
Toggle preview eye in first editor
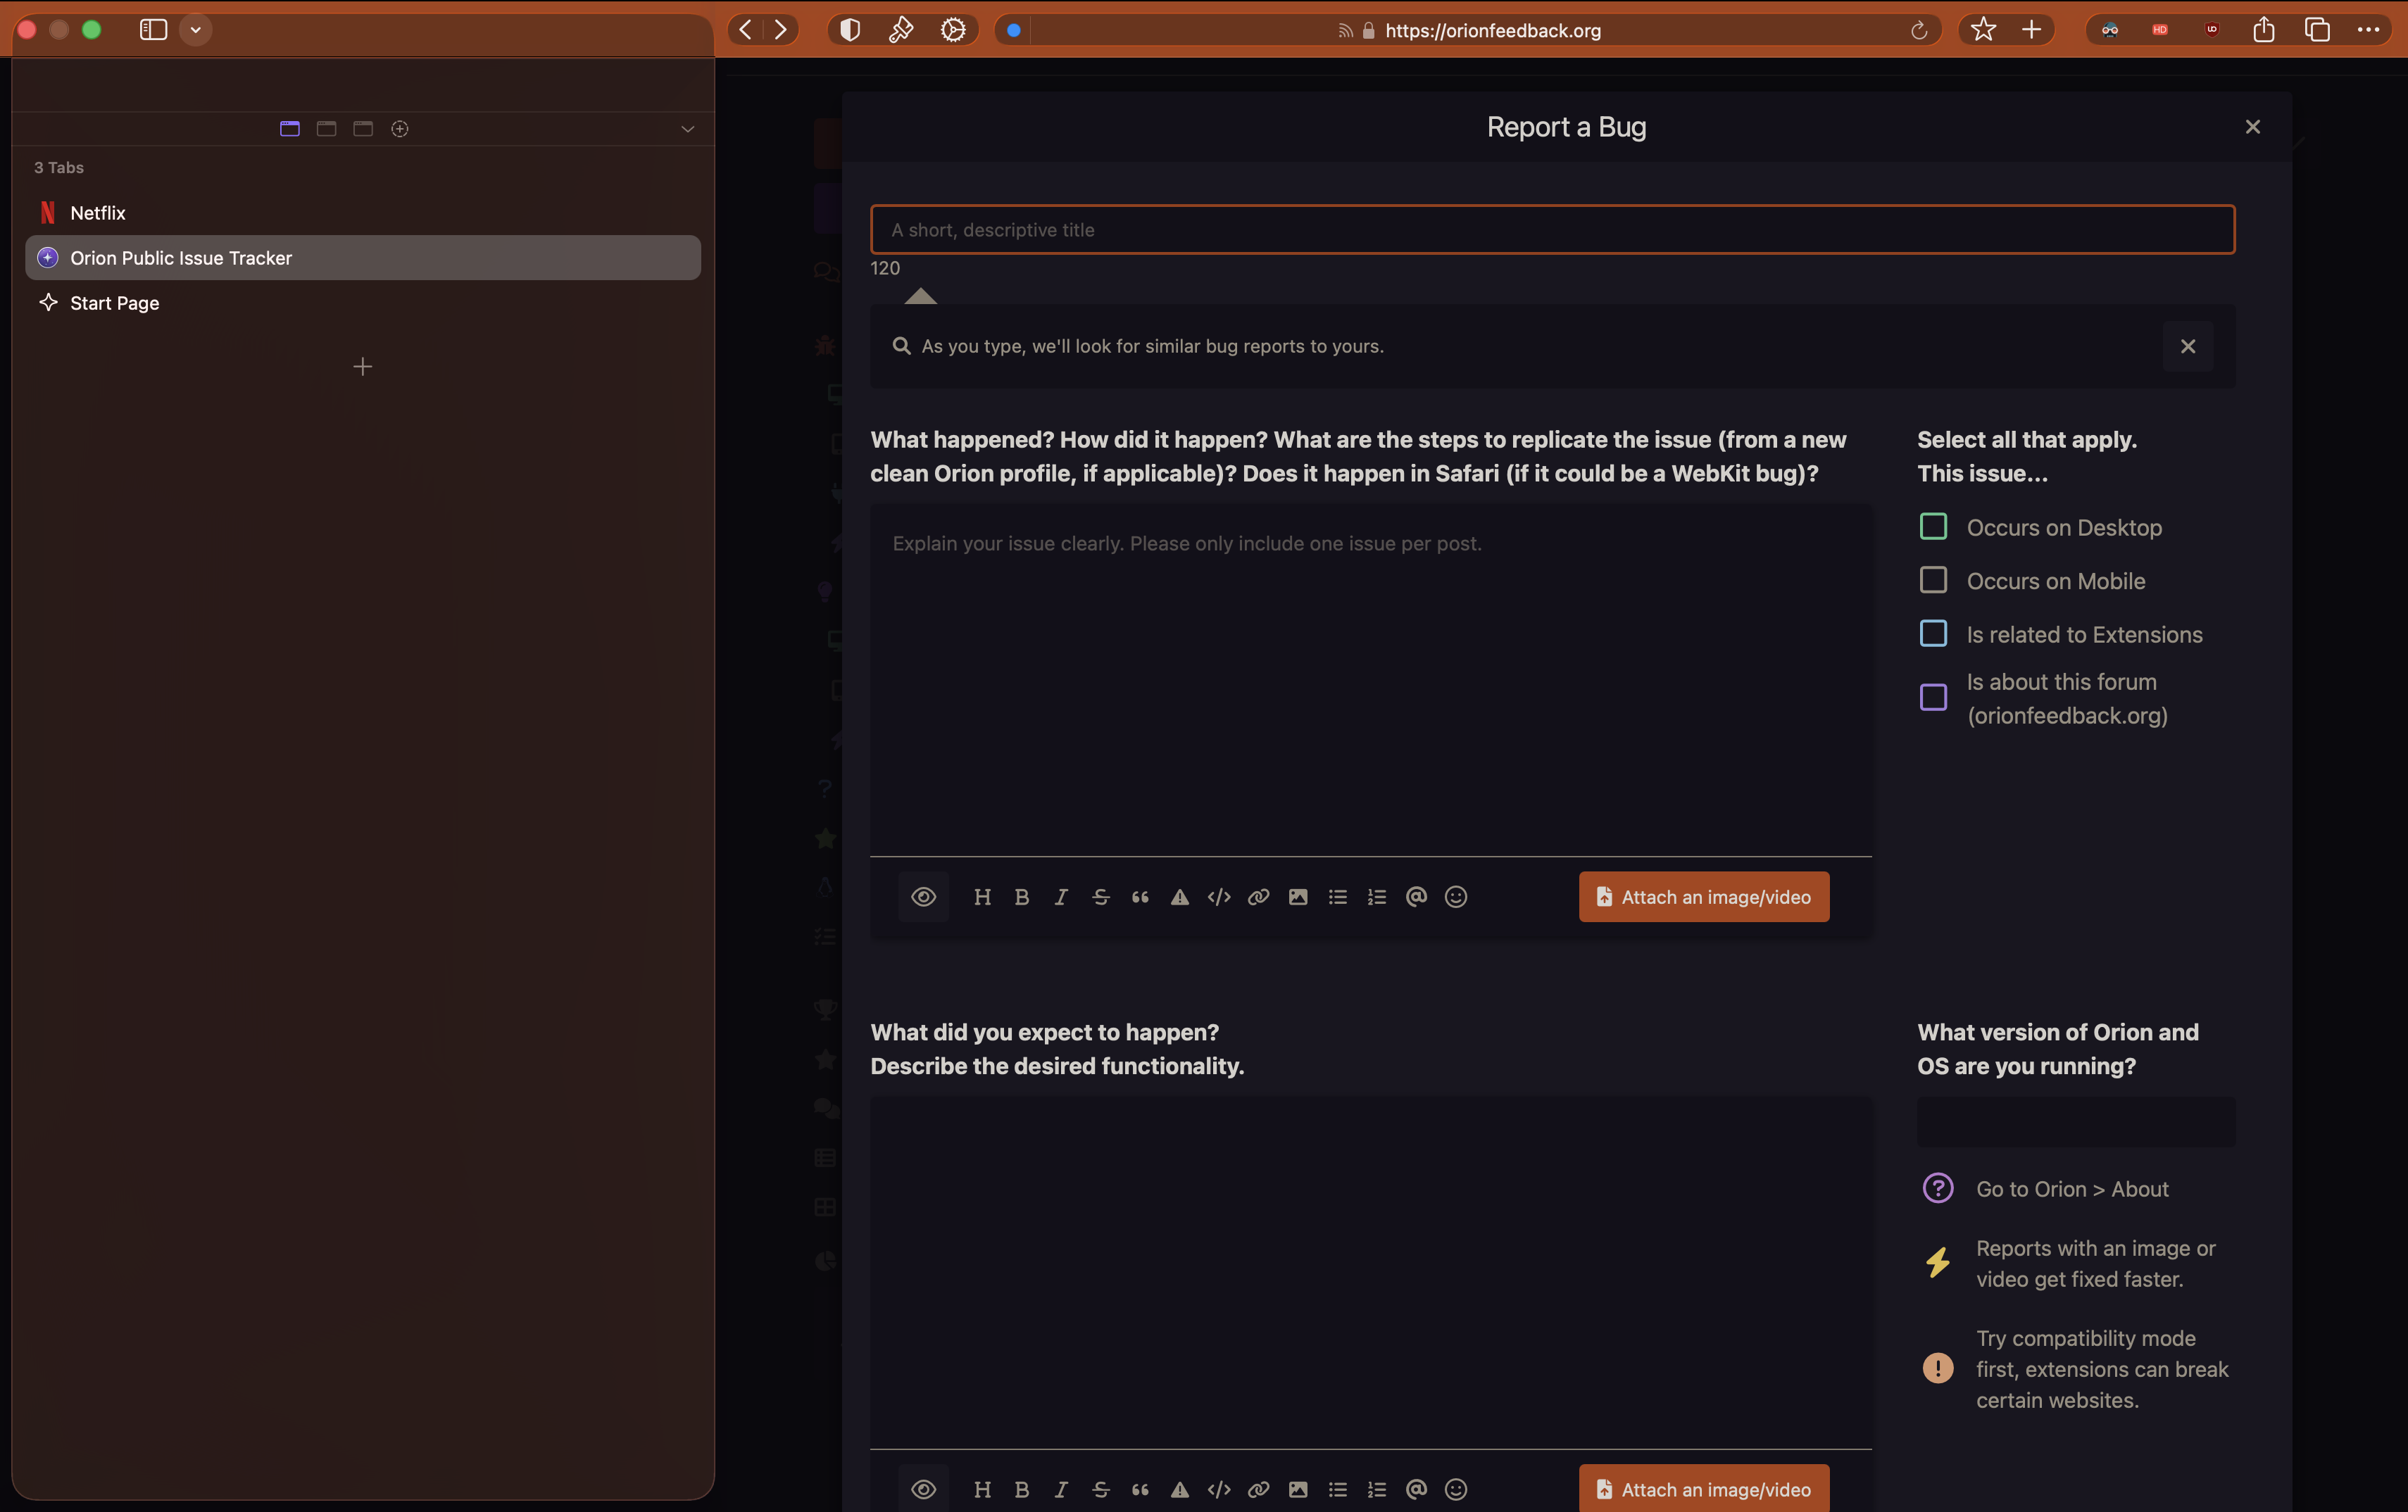coord(923,897)
